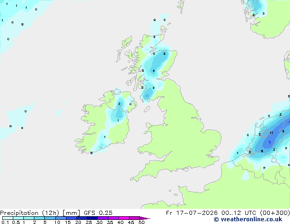Click legend label '50'

click(x=141, y=222)
